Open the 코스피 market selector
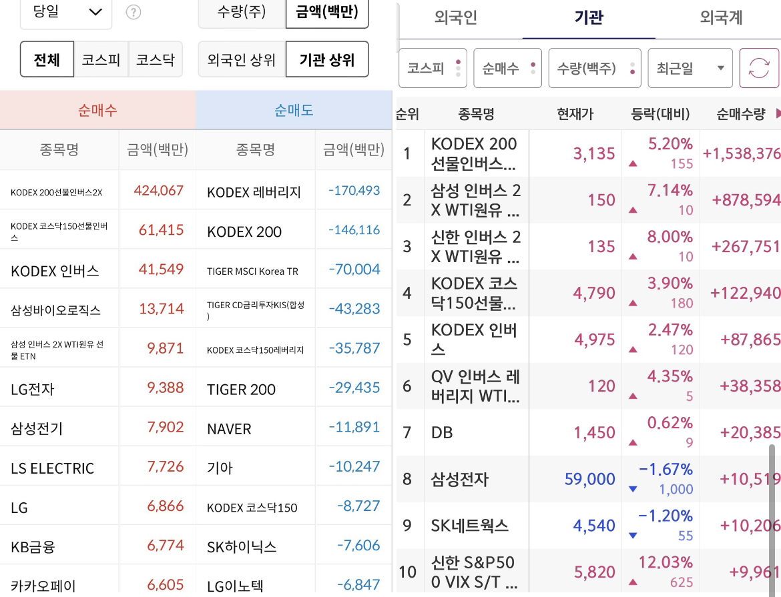The image size is (781, 597). pos(433,68)
